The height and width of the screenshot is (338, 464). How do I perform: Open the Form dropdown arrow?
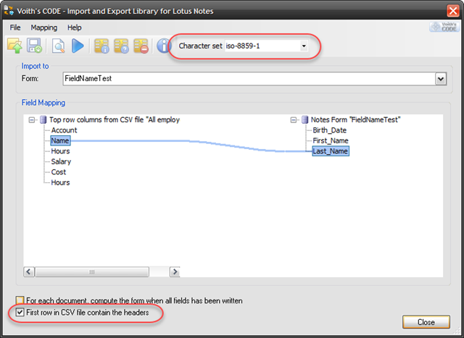[441, 79]
